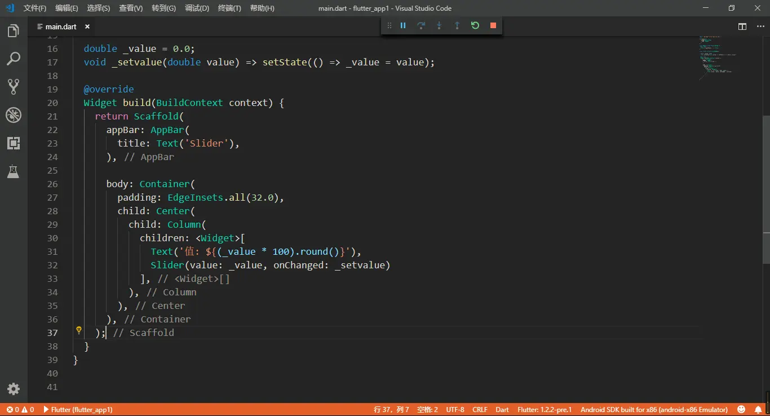Image resolution: width=770 pixels, height=416 pixels.
Task: Open the 转到(G) menu
Action: tap(163, 8)
